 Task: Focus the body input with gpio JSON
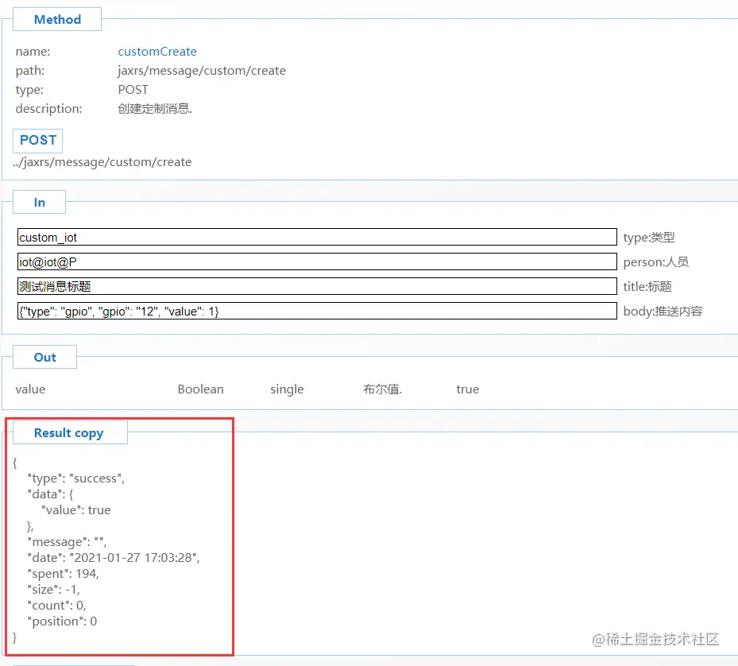pos(317,311)
